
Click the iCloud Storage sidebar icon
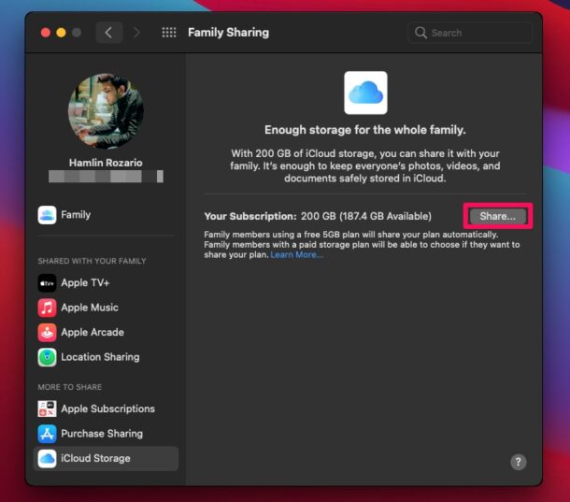pyautogui.click(x=47, y=458)
